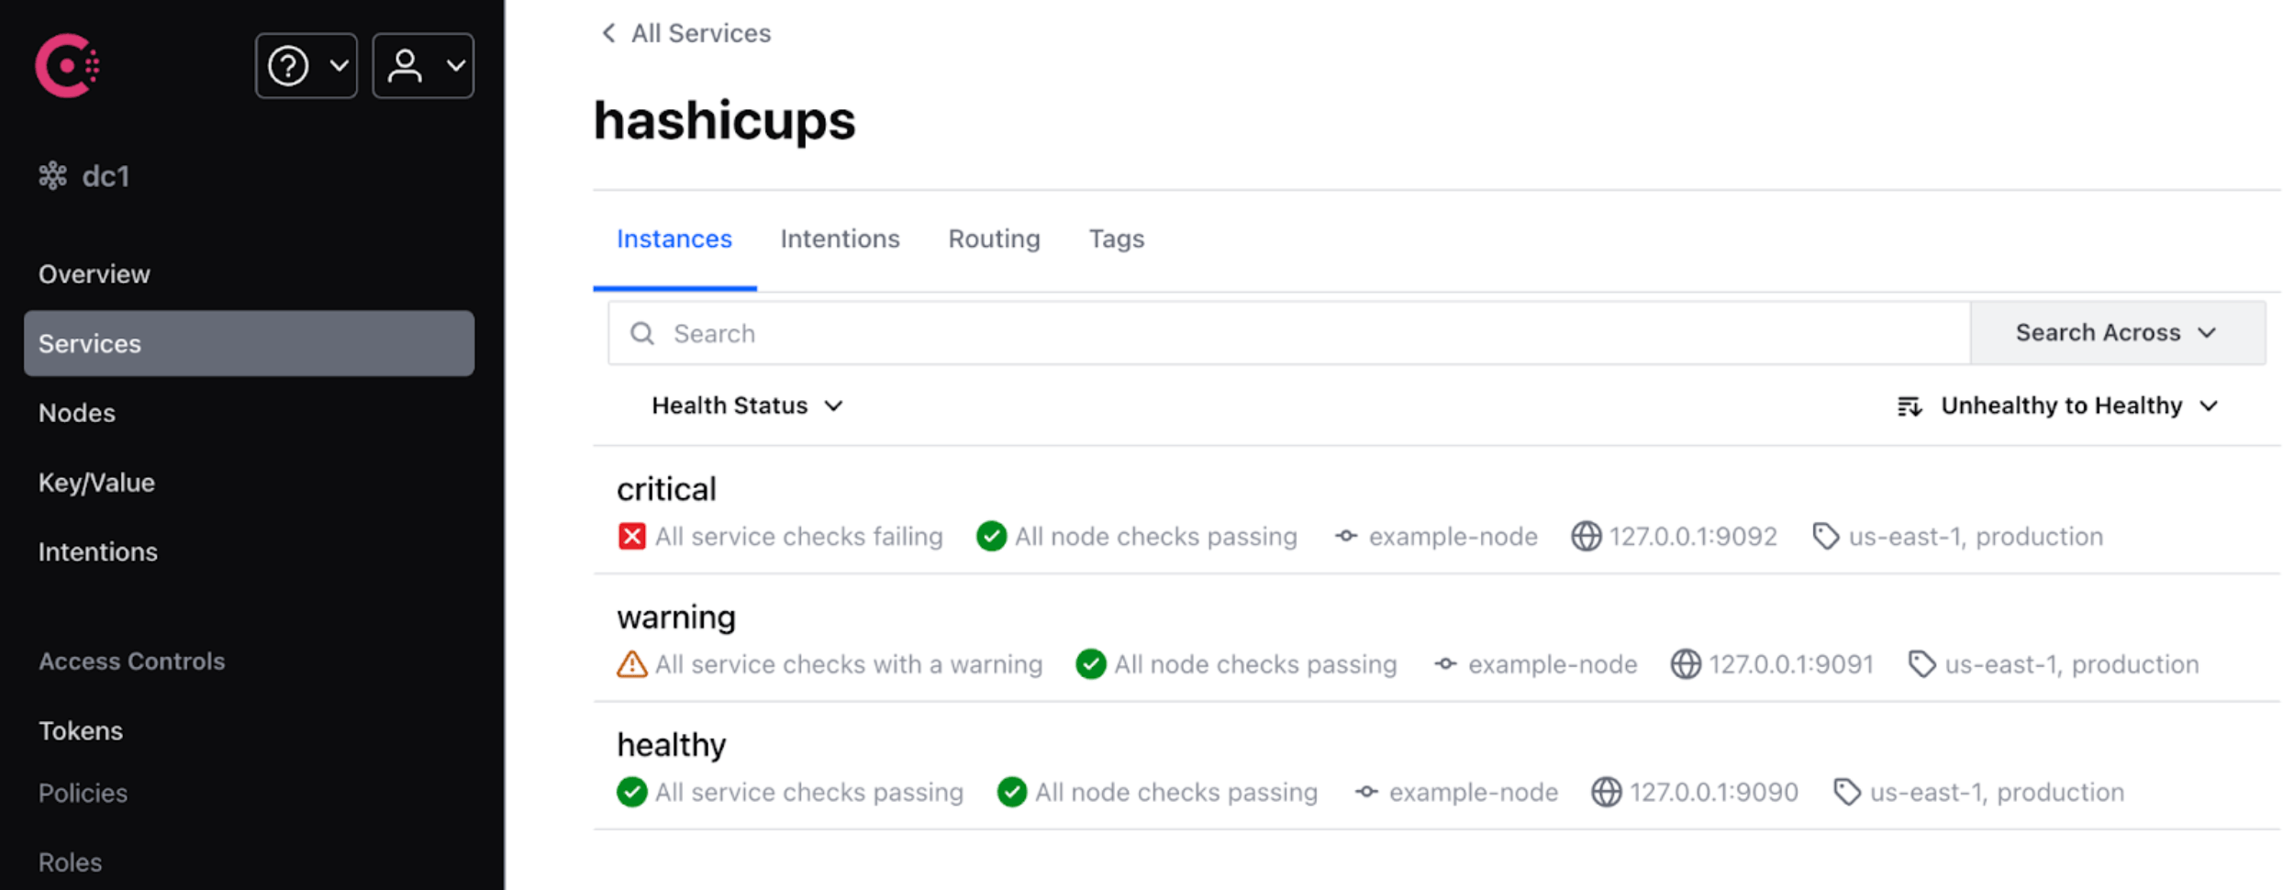Click the Consul logo icon
The height and width of the screenshot is (890, 2294).
click(x=67, y=65)
